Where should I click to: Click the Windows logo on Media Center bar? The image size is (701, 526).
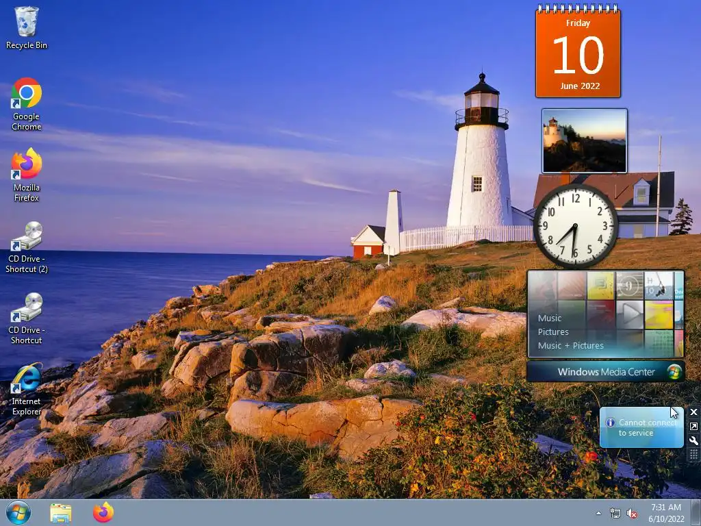(674, 372)
